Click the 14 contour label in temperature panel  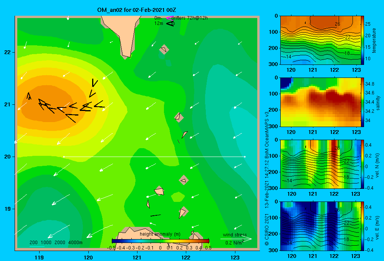click(289, 56)
